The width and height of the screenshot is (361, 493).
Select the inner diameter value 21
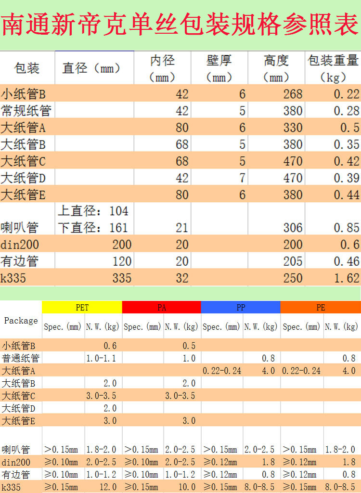pyautogui.click(x=182, y=228)
